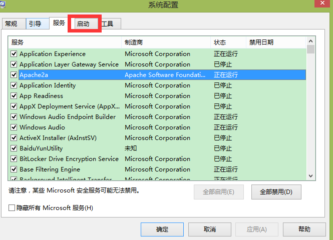Click the scrollbar down arrow in services list

(x=310, y=175)
